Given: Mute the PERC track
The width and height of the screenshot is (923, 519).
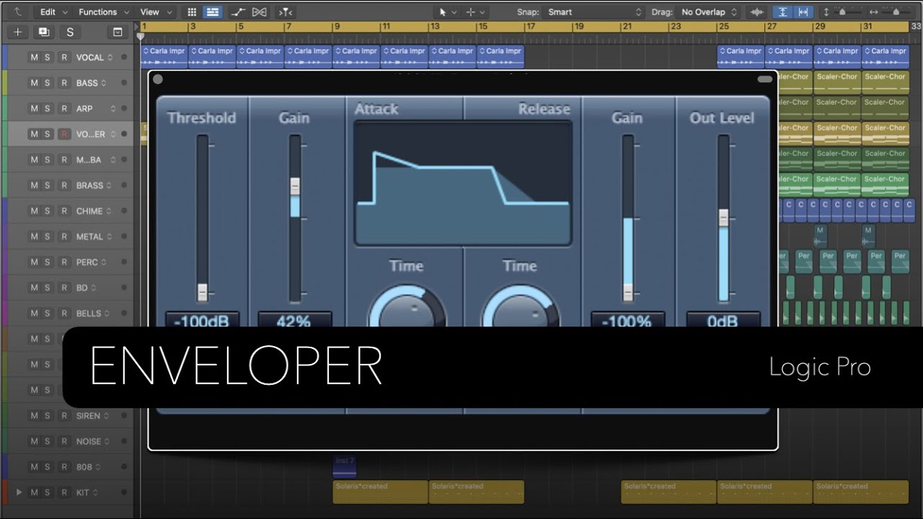Looking at the screenshot, I should pyautogui.click(x=34, y=262).
